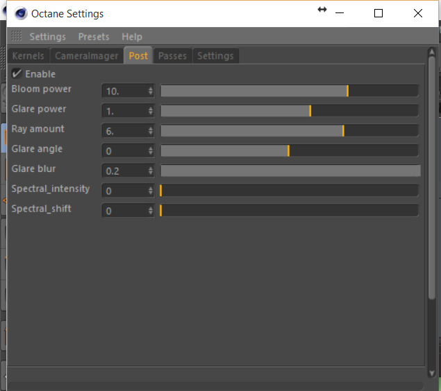Open the Help menu
The width and height of the screenshot is (441, 391).
tap(132, 37)
